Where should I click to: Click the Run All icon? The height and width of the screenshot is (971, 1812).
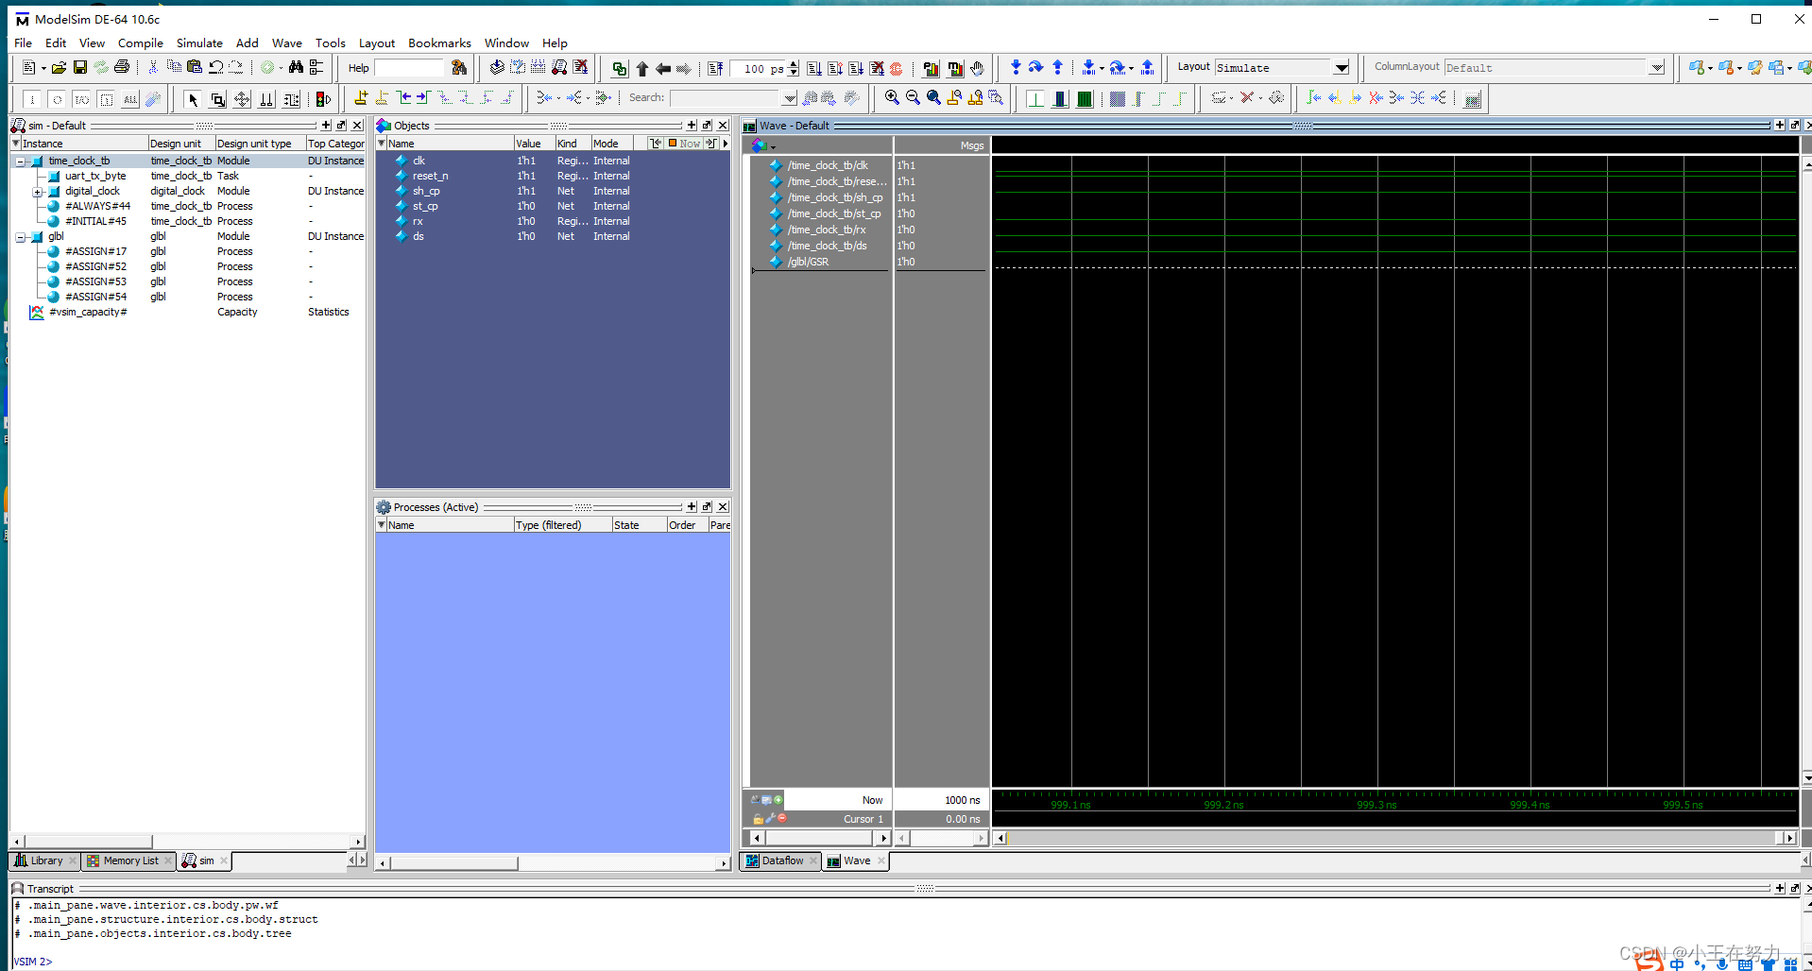click(x=856, y=68)
